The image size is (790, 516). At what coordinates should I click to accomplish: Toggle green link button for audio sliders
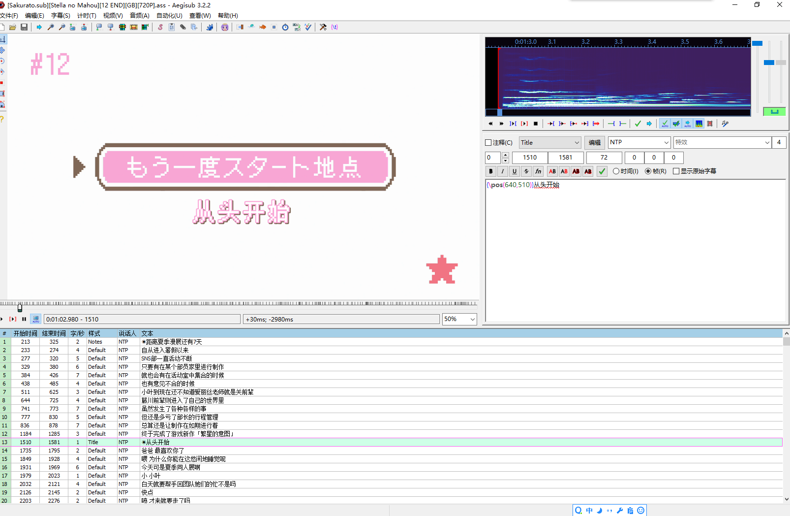[774, 112]
